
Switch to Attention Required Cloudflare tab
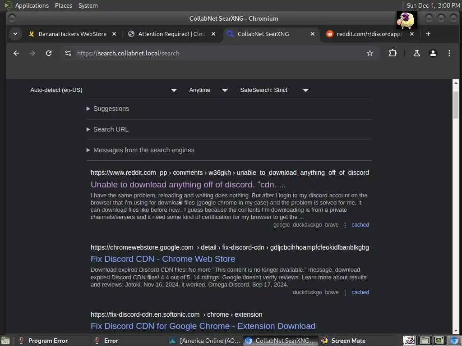click(172, 34)
